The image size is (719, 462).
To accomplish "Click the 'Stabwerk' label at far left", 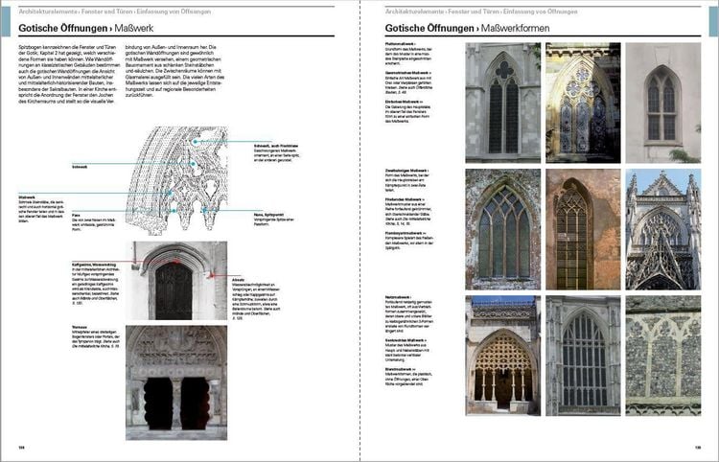I will (x=27, y=197).
